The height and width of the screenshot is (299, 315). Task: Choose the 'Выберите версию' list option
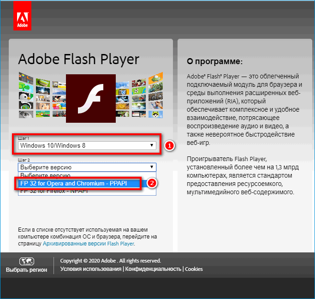click(x=87, y=175)
